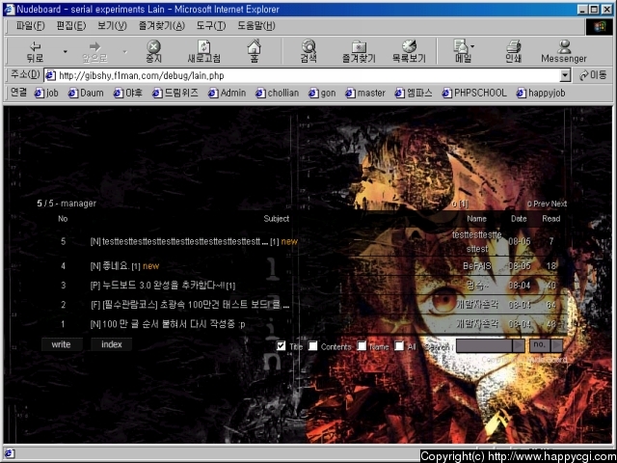Open post 3 누드보드 3.0 완성을 추카합다
The image size is (617, 463).
(163, 286)
